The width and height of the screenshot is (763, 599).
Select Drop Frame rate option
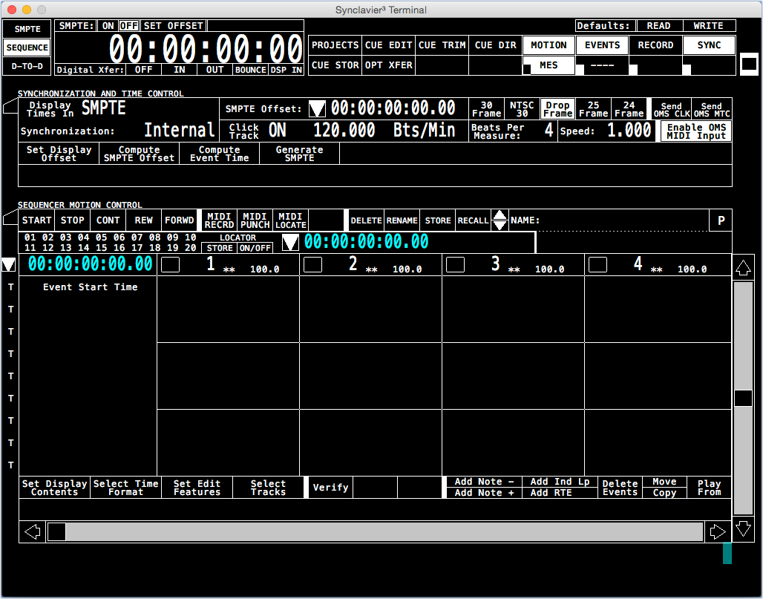tap(557, 109)
